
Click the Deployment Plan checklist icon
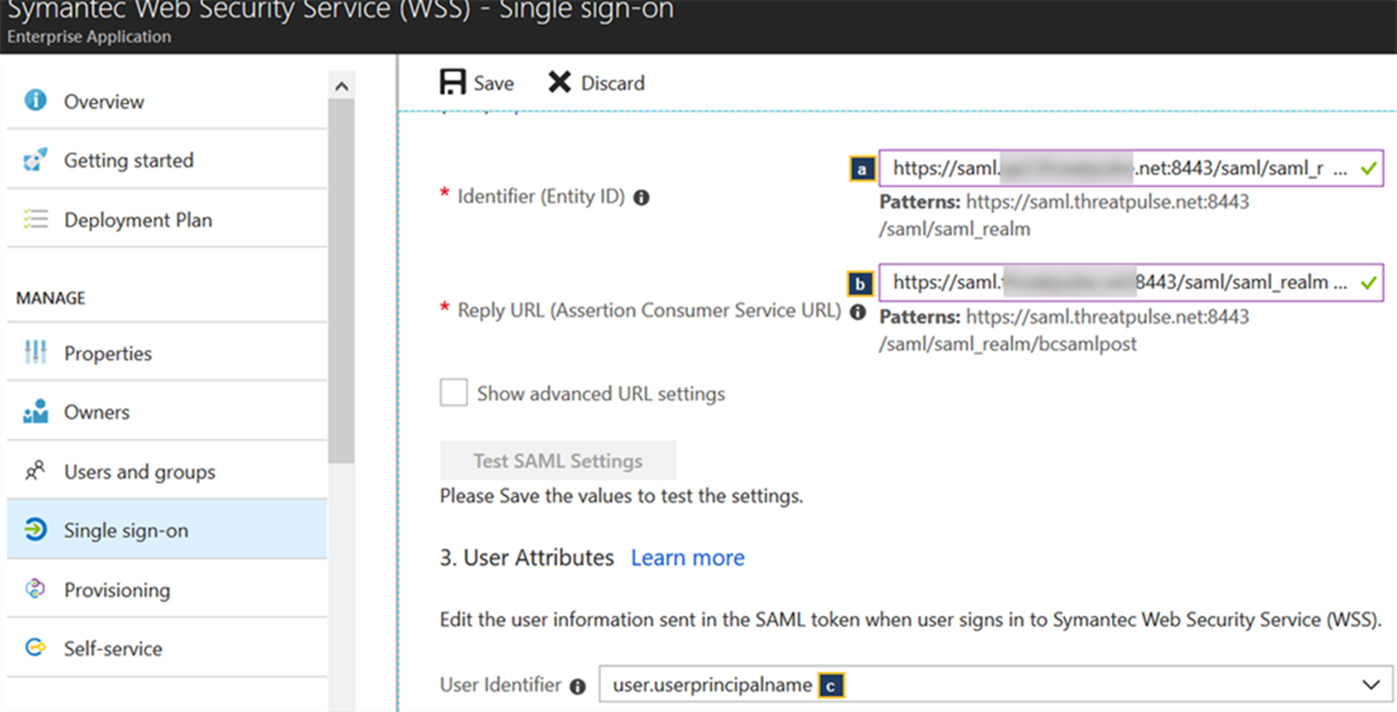click(36, 220)
